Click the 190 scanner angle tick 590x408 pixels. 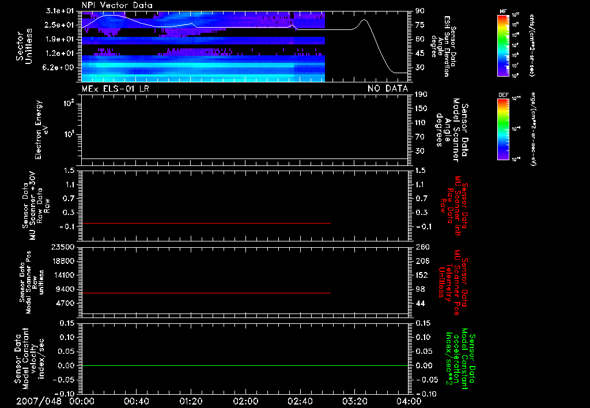coord(421,94)
